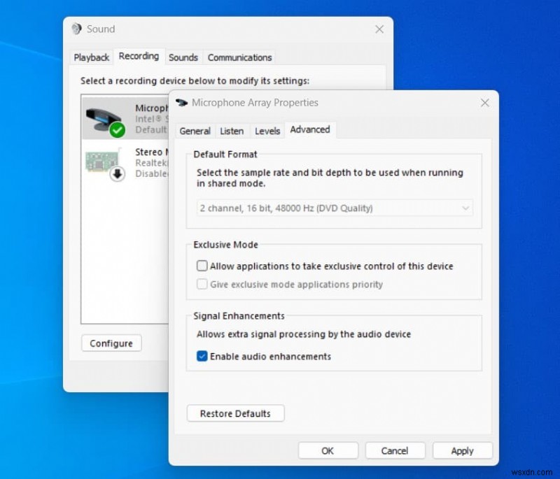Screen dimensions: 560x479
Task: Click the green checkmark on Microphone Array
Action: click(x=117, y=130)
